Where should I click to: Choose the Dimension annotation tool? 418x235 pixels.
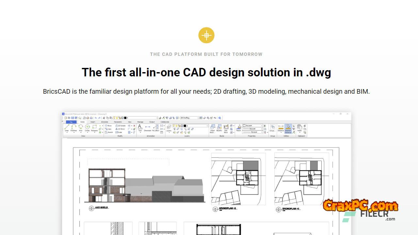[148, 128]
